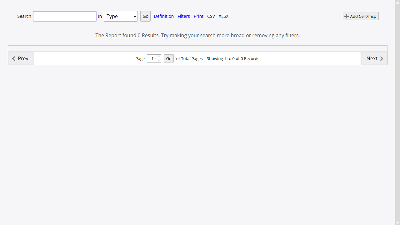Focus the Page number field
Image resolution: width=400 pixels, height=225 pixels.
pyautogui.click(x=152, y=59)
